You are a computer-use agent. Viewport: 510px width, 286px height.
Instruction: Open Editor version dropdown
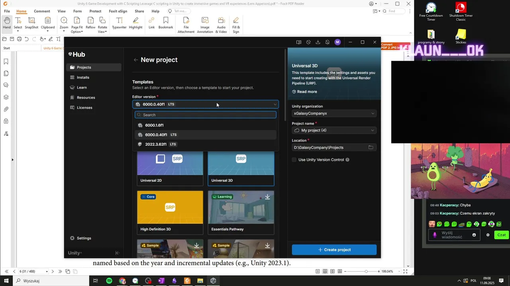[205, 104]
